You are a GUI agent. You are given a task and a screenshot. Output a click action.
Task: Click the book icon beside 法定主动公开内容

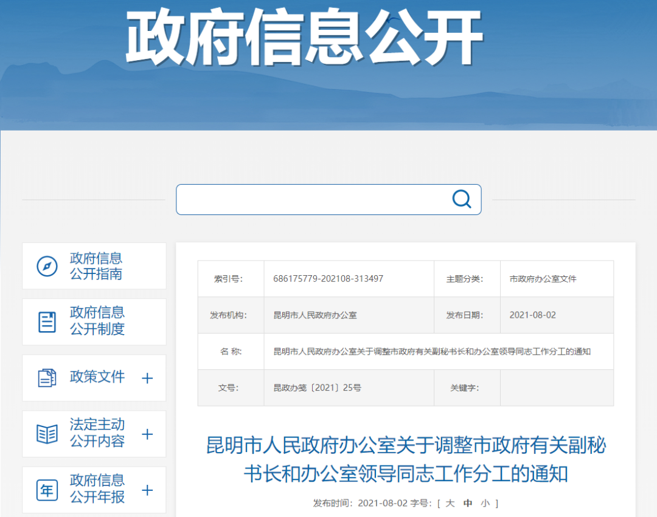click(47, 433)
